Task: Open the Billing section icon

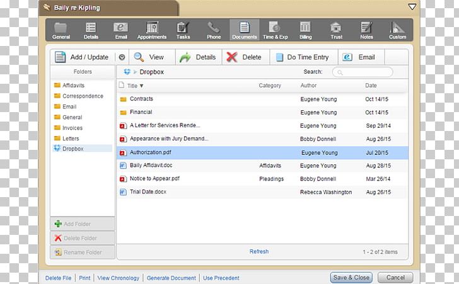Action: [305, 27]
